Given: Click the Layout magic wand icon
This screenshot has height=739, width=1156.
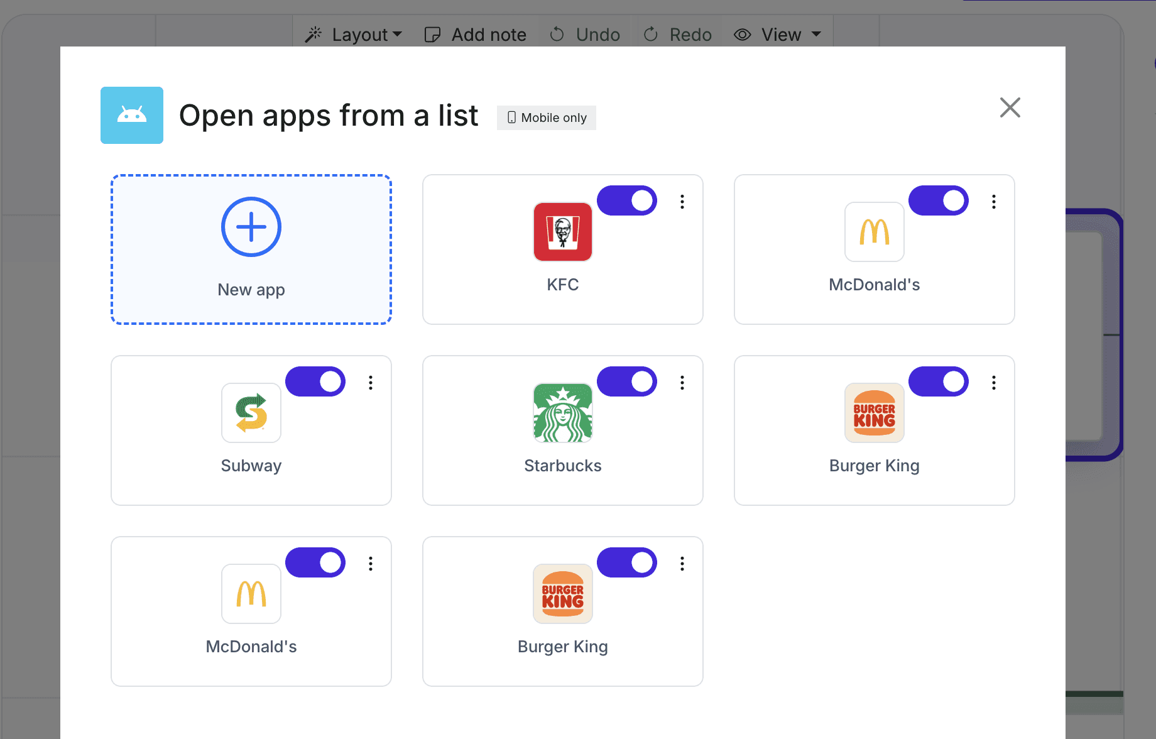Looking at the screenshot, I should [314, 35].
